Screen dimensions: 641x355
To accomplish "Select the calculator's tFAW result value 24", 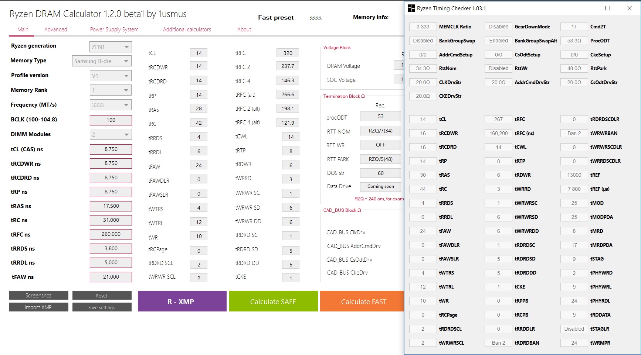I will coord(199,165).
